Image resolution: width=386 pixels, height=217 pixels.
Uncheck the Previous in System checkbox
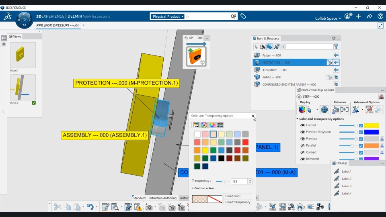tap(361, 132)
